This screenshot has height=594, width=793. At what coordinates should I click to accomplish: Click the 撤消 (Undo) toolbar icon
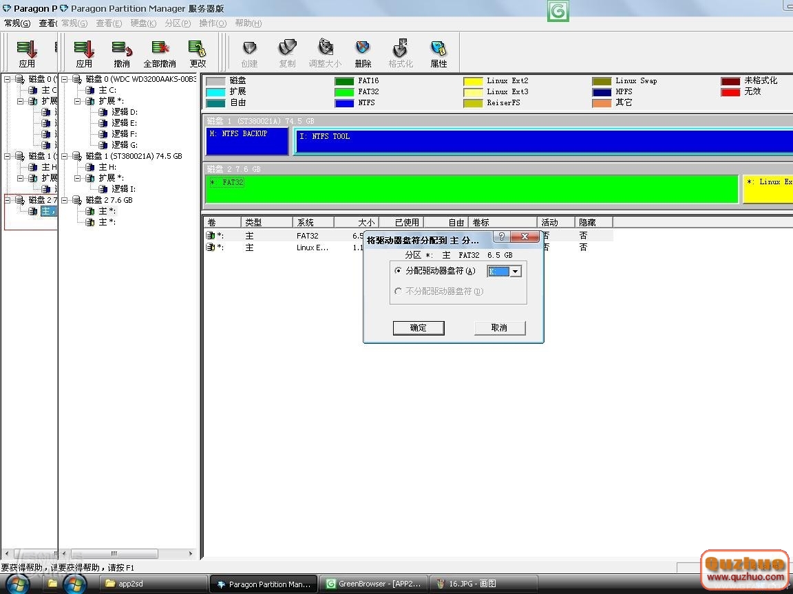click(x=122, y=53)
